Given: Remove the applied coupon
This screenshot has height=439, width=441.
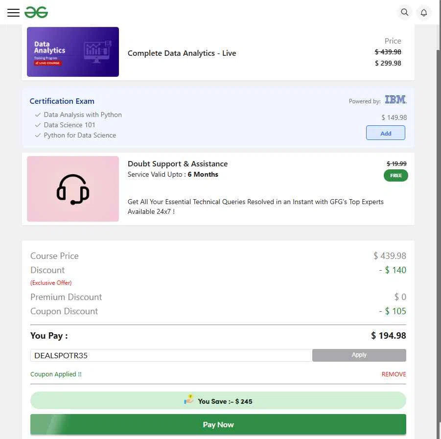Looking at the screenshot, I should 394,374.
